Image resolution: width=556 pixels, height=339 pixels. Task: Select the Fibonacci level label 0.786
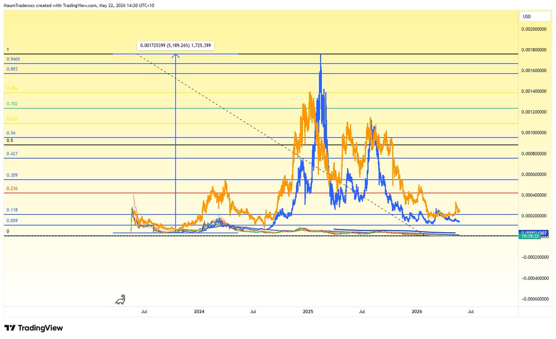[12, 88]
